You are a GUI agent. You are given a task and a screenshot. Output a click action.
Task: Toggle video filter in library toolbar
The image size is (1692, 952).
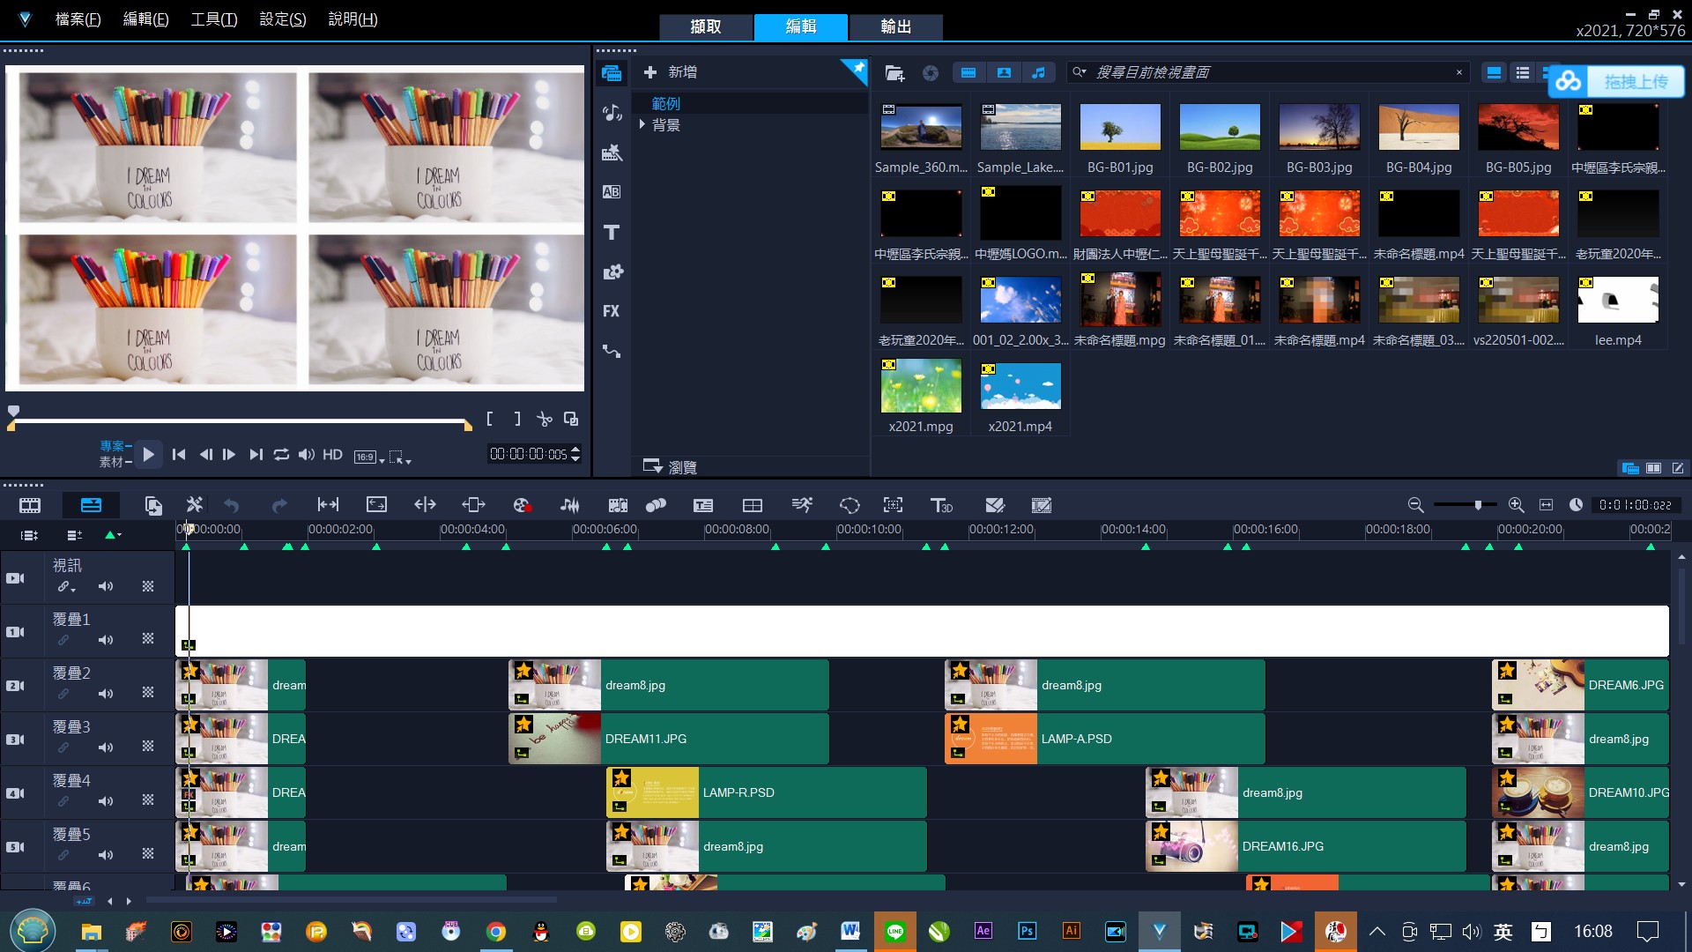coord(968,73)
